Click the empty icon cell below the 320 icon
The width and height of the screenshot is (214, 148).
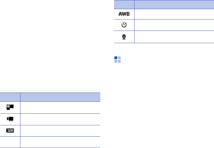(x=10, y=142)
